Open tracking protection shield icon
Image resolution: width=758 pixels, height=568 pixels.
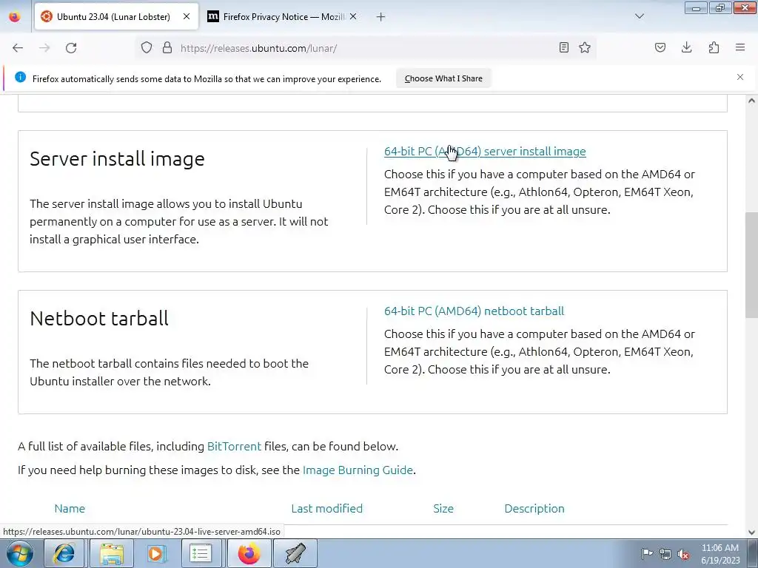(x=147, y=47)
